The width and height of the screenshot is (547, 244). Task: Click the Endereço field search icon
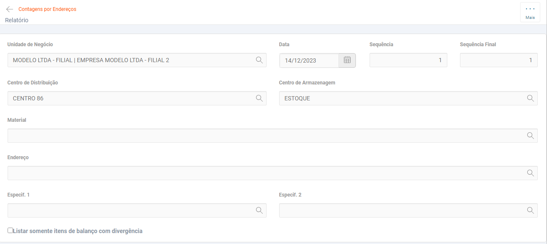coord(531,173)
